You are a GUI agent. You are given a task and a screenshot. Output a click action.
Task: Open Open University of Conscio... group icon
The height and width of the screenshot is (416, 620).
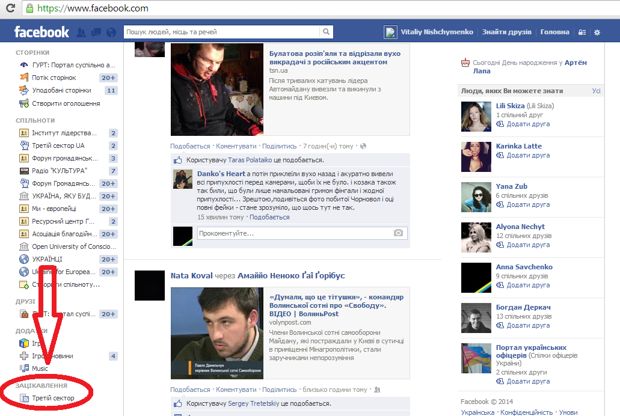coord(23,246)
